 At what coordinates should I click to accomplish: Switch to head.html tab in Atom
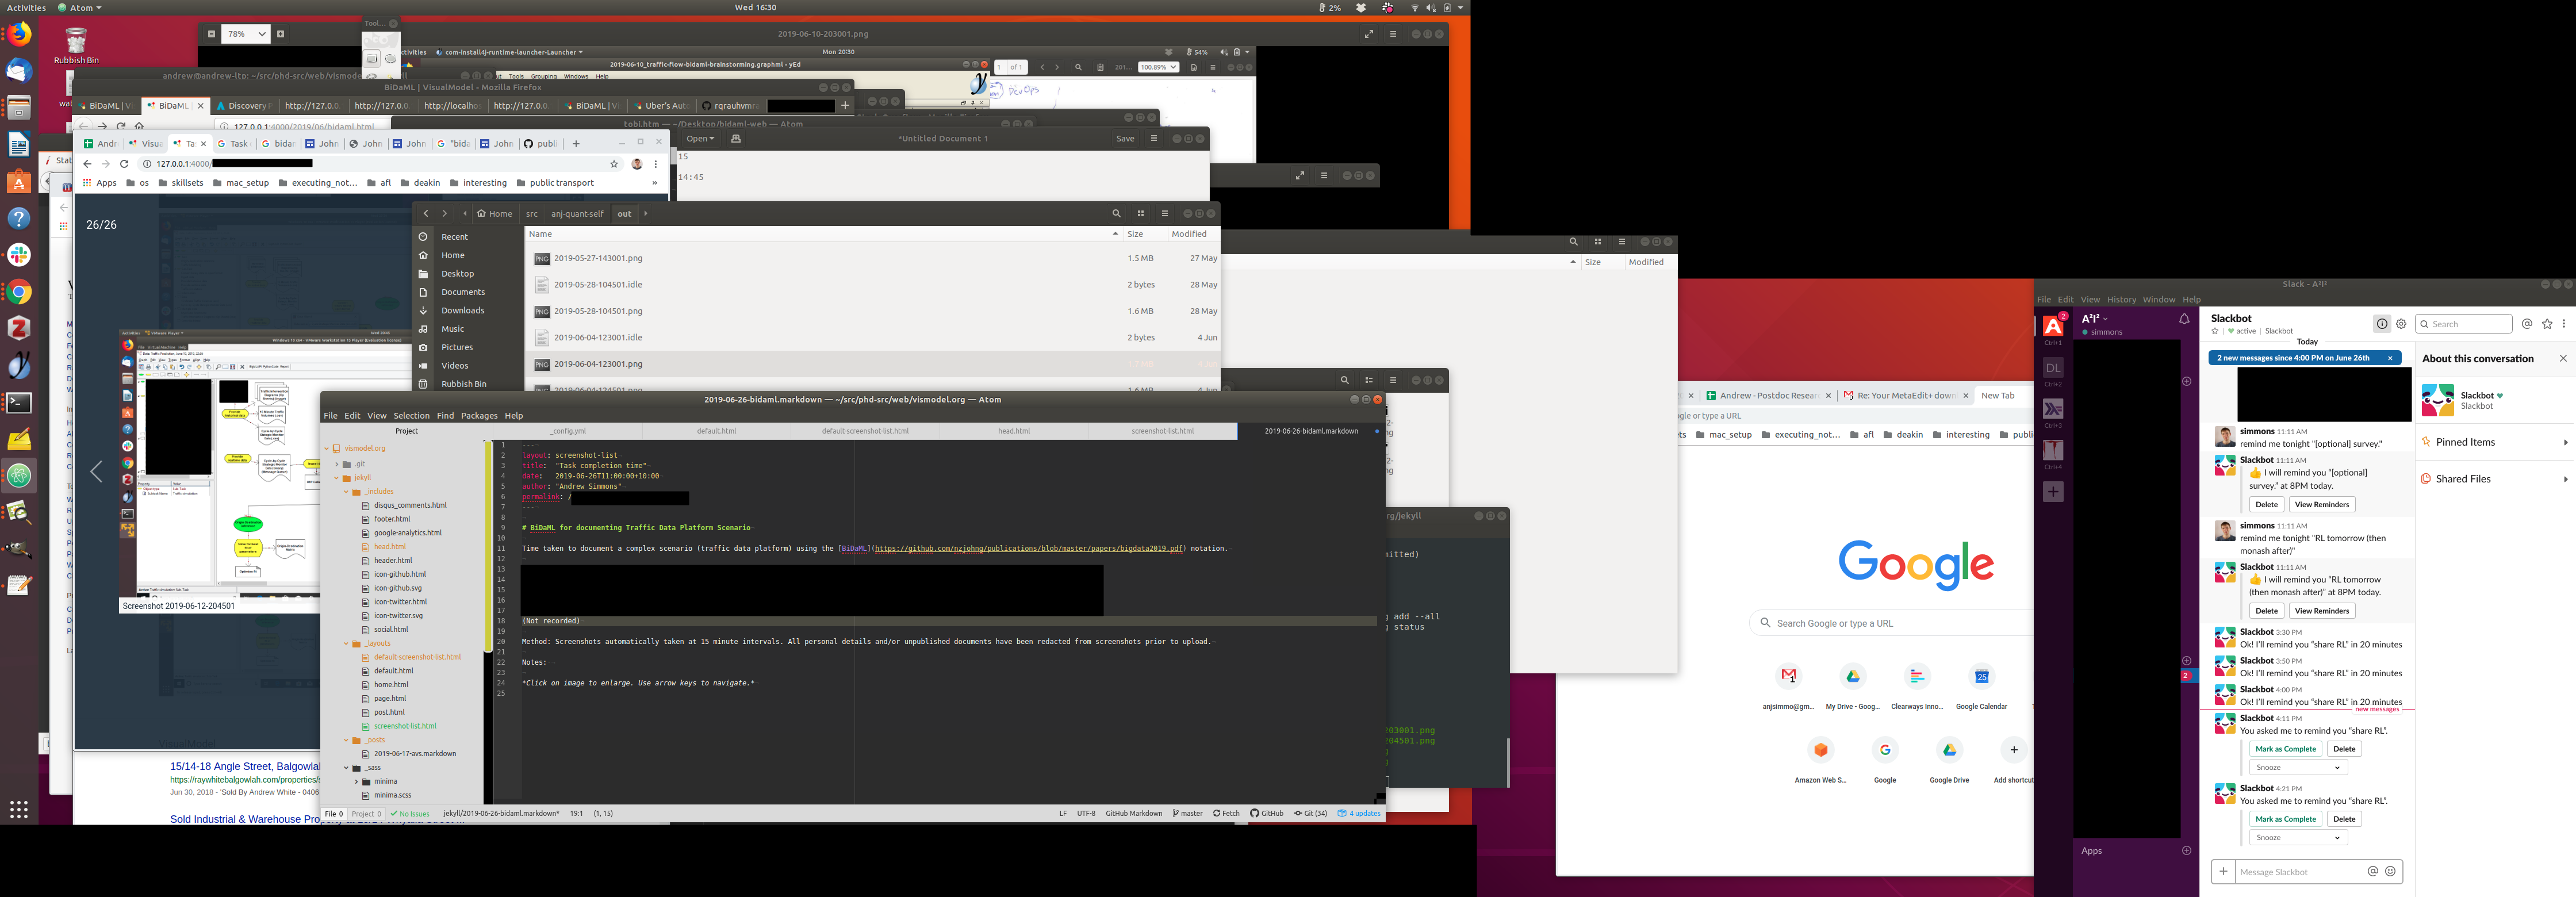tap(1013, 431)
